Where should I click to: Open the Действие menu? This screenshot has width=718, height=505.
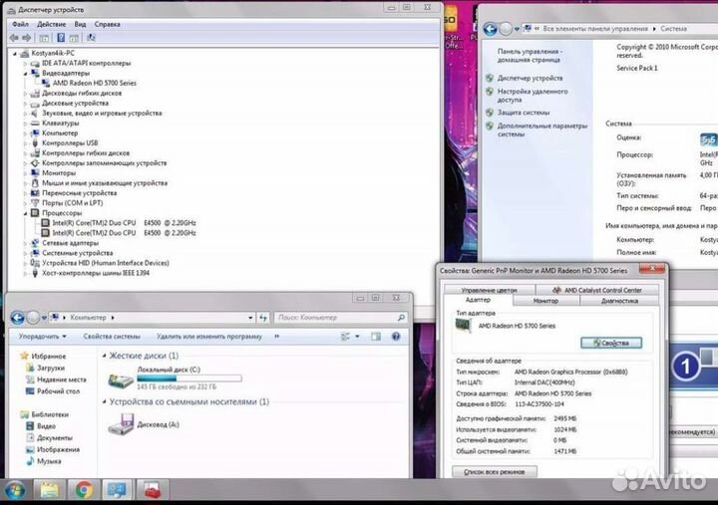point(51,24)
